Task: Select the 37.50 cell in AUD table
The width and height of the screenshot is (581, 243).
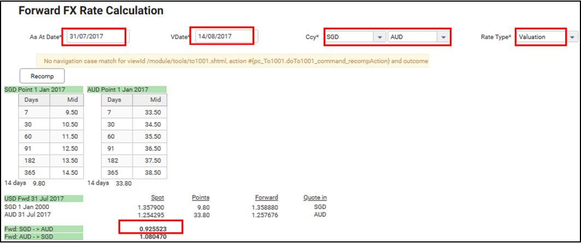Action: (x=150, y=161)
